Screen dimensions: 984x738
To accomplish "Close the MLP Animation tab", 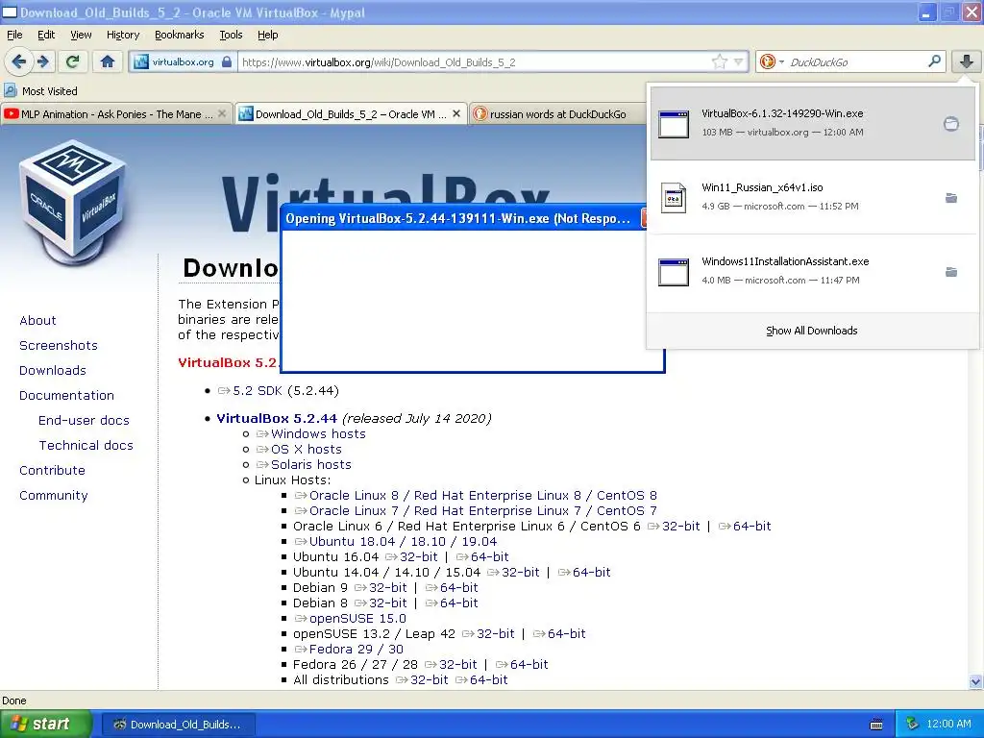I will click(x=222, y=113).
